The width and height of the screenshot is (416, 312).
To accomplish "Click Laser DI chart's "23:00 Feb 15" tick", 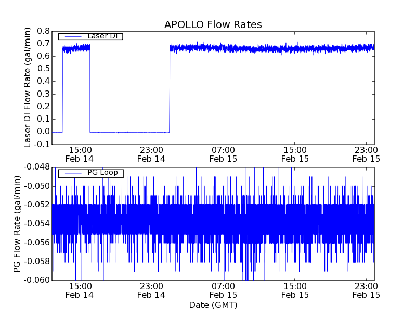I will click(x=367, y=154).
